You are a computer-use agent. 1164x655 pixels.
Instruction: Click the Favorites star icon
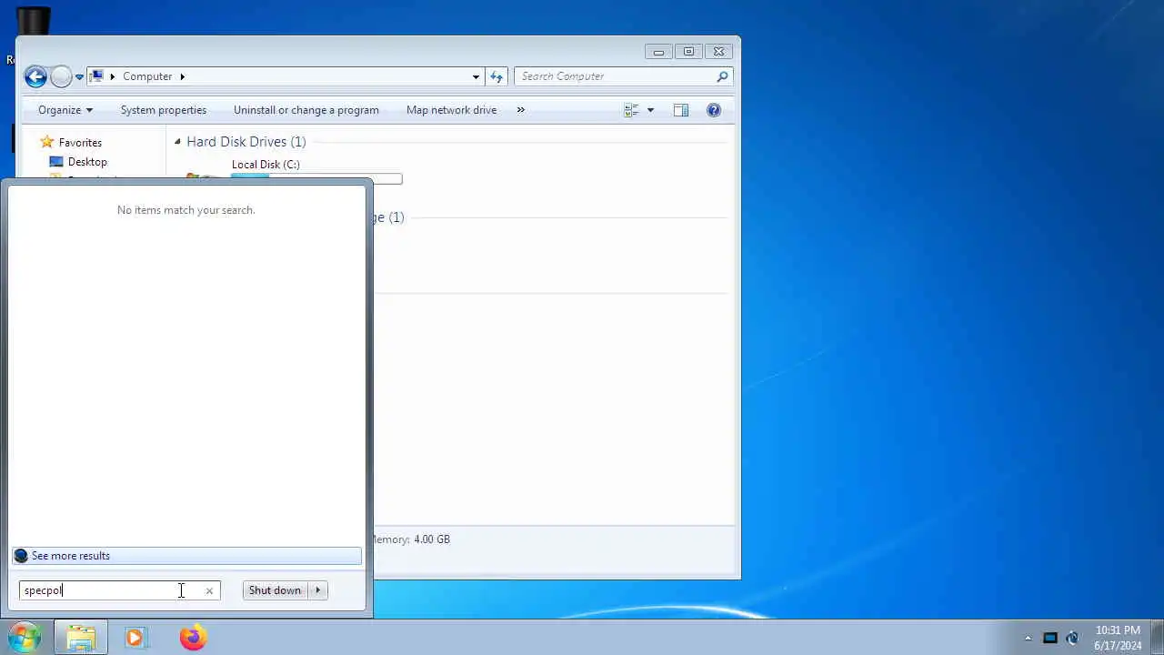coord(47,143)
